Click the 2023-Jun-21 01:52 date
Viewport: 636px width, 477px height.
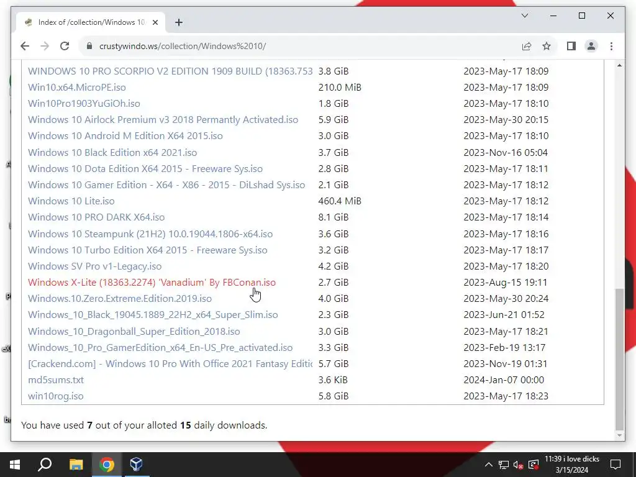tap(504, 315)
